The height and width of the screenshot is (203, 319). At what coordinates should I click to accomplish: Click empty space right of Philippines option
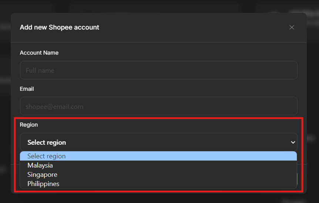[178, 184]
